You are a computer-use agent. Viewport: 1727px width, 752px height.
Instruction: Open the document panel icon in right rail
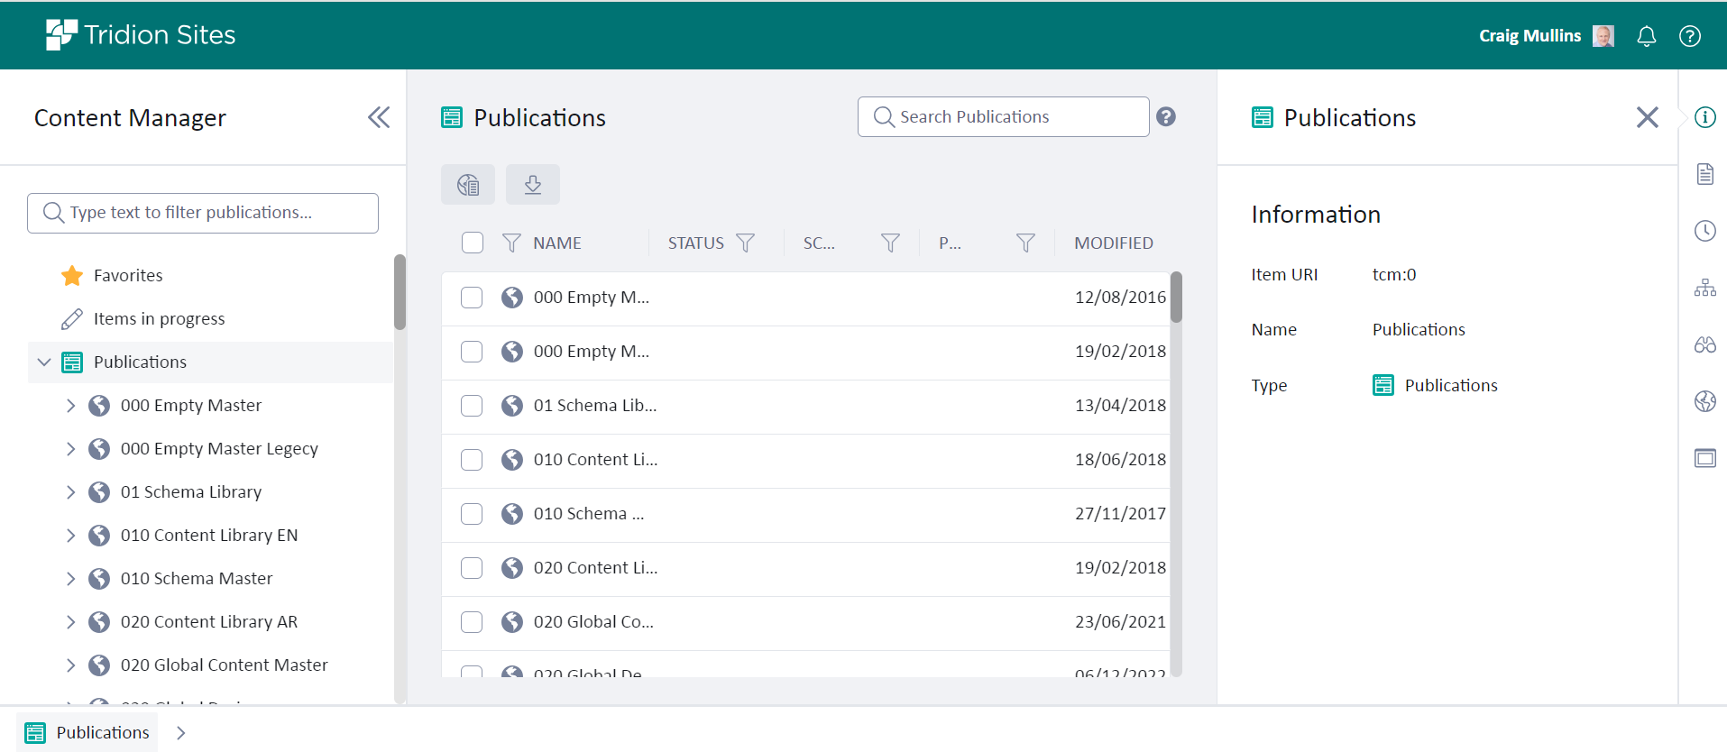[1704, 174]
